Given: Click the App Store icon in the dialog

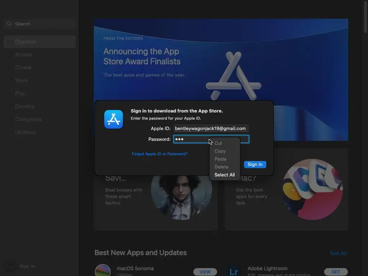Looking at the screenshot, I should (x=114, y=119).
